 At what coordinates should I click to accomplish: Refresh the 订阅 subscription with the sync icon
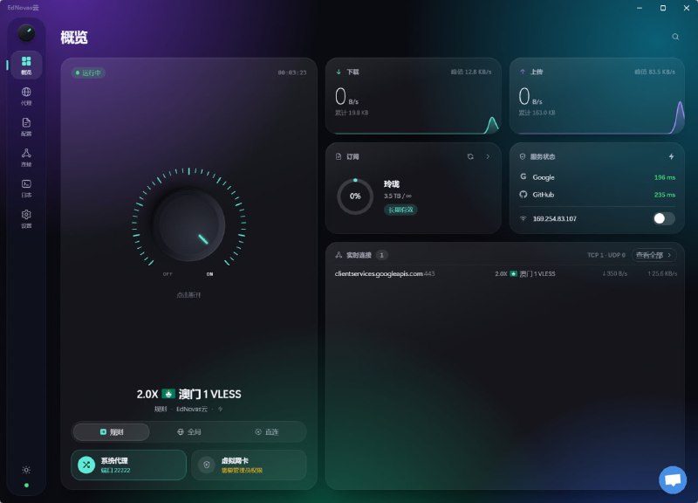(470, 156)
